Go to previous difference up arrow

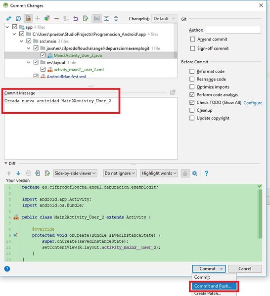click(9, 173)
